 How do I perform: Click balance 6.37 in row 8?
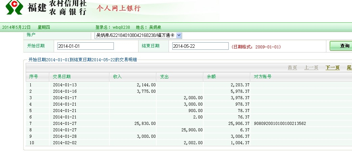click(245, 130)
